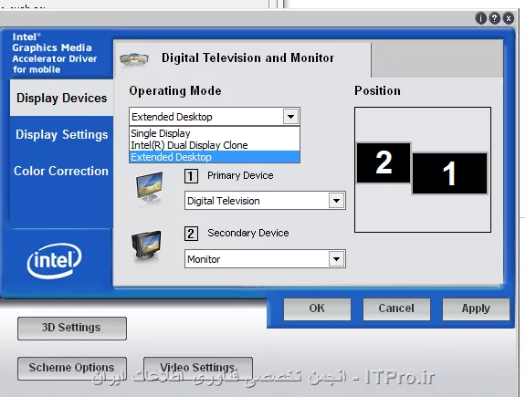Click the number 1 Primary Device badge
This screenshot has height=397, width=526.
[191, 176]
